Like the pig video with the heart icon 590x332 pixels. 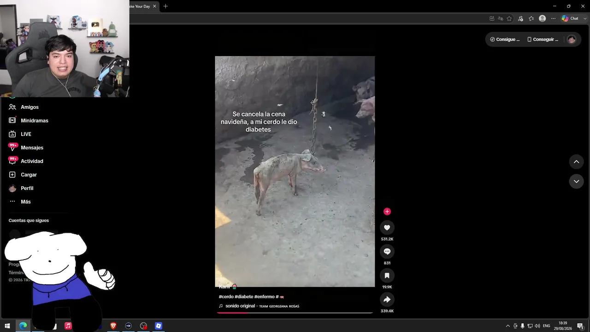click(387, 227)
